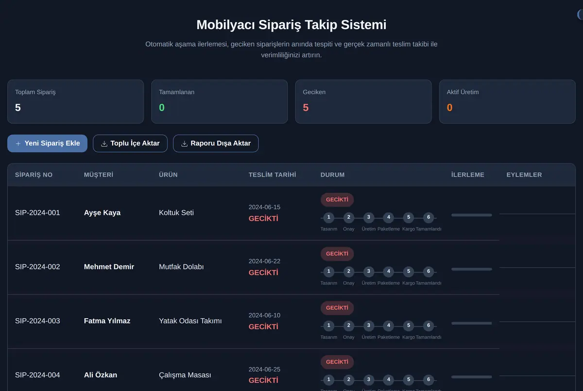
Task: Click the Tamamlanan stat card
Action: [220, 101]
